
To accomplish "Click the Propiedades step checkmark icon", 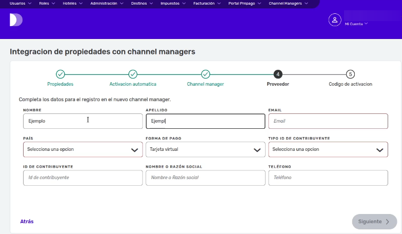I will coord(60,74).
